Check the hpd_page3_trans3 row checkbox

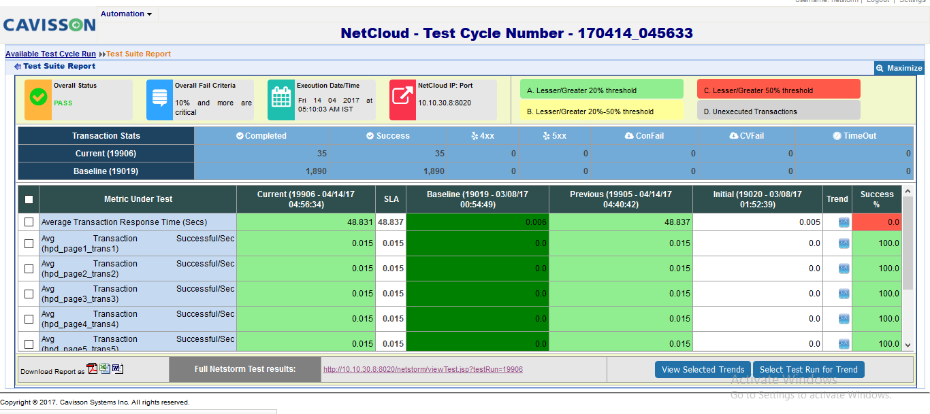[29, 294]
